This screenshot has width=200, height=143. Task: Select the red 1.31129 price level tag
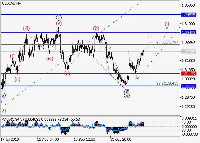[x=188, y=74]
